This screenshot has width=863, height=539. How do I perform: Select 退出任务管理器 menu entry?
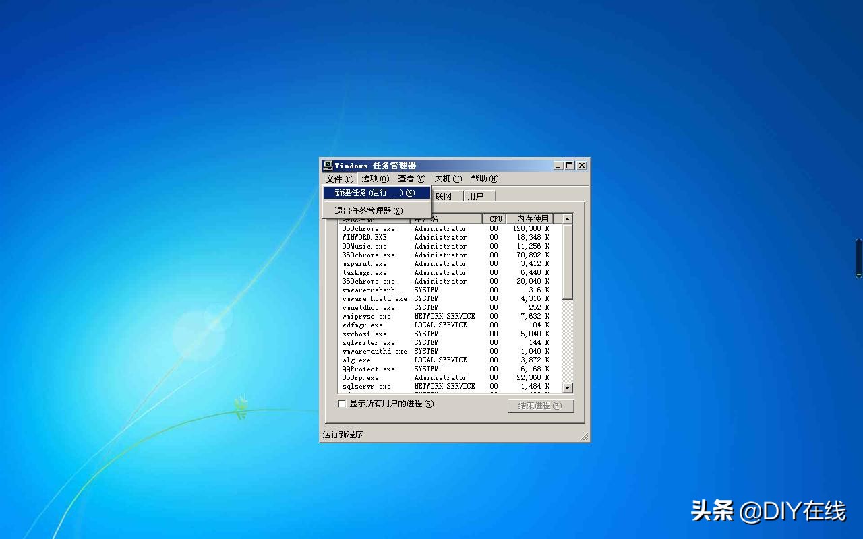point(369,211)
